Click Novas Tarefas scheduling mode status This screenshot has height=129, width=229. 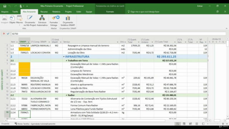click(35, 124)
